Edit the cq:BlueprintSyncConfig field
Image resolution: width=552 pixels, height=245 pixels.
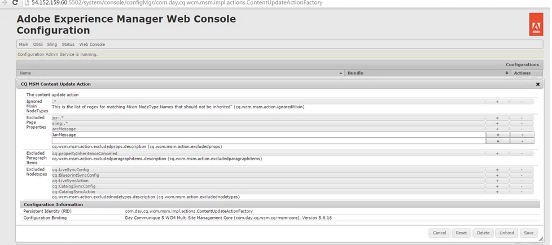pos(268,176)
